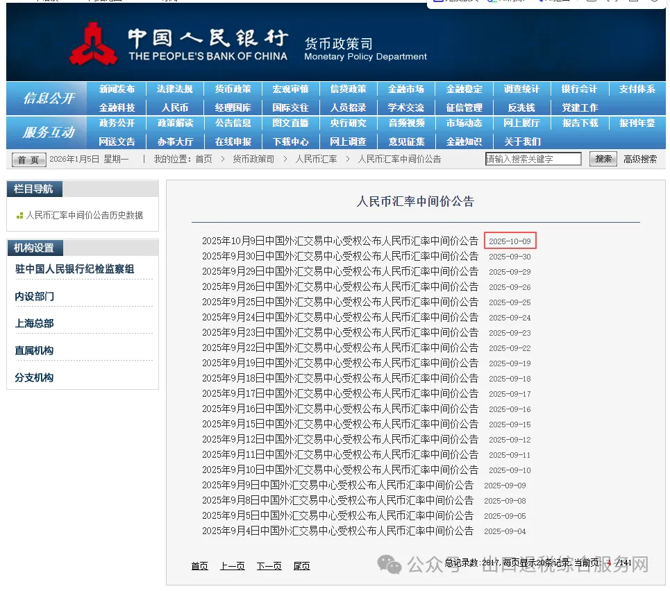Click the gray public account watermark icon
This screenshot has height=591, width=670.
390,565
